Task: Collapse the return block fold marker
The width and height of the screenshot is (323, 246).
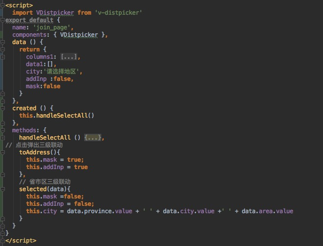Action: [2, 49]
